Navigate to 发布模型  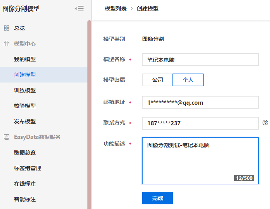pos(25,121)
